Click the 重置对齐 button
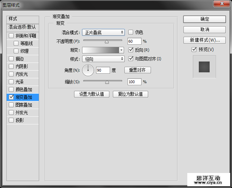The width and height of the screenshot is (232, 188). coord(138,70)
